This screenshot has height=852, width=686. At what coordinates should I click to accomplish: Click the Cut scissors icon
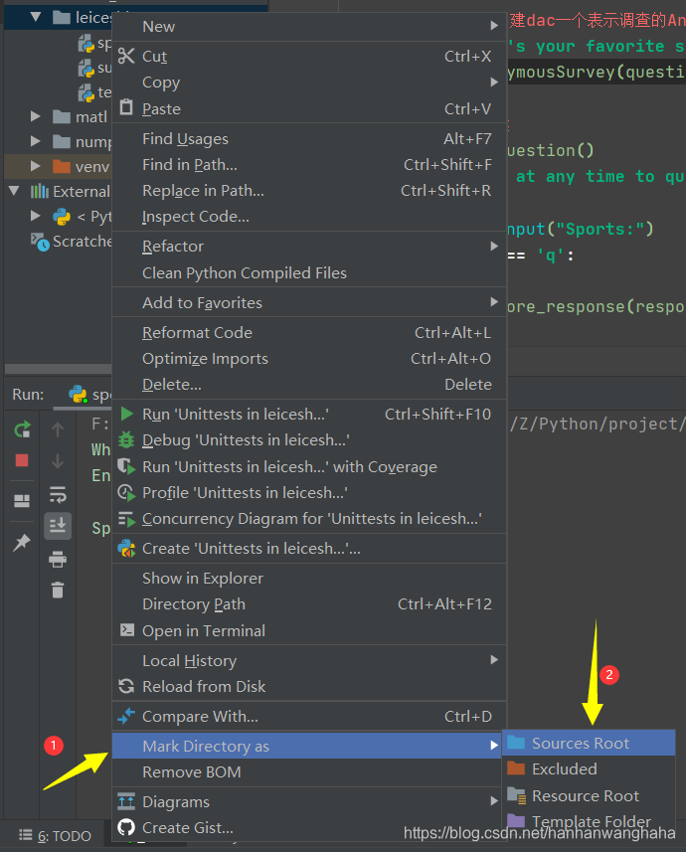[x=126, y=56]
